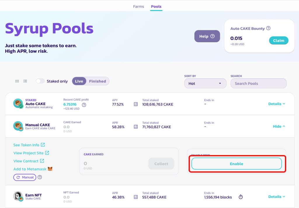Click the See Token Info external-link icon
This screenshot has height=208, width=299.
click(x=43, y=145)
